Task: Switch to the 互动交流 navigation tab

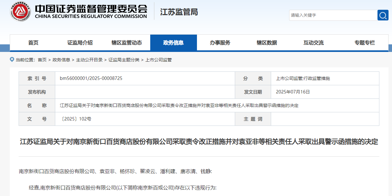Action: coord(313,43)
